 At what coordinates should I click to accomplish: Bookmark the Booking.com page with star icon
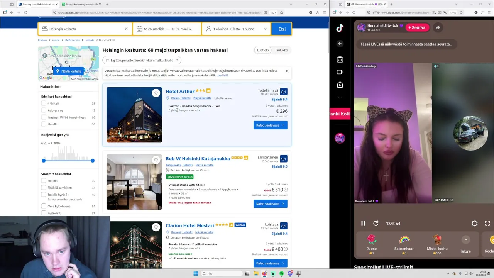click(281, 12)
